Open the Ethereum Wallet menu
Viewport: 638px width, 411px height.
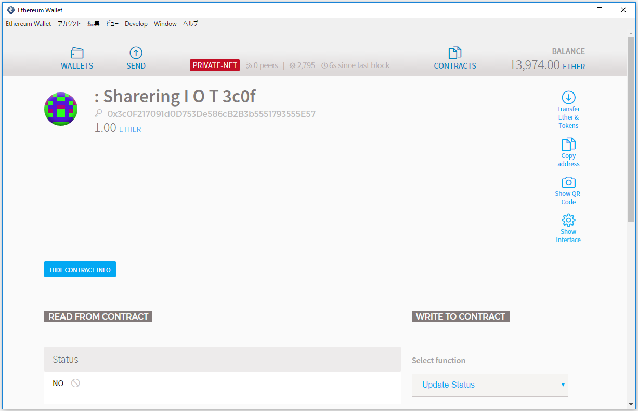coord(29,24)
